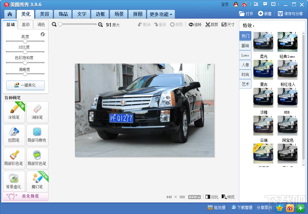Select the 局部变色笔 tool
The image size is (308, 214).
click(x=37, y=158)
